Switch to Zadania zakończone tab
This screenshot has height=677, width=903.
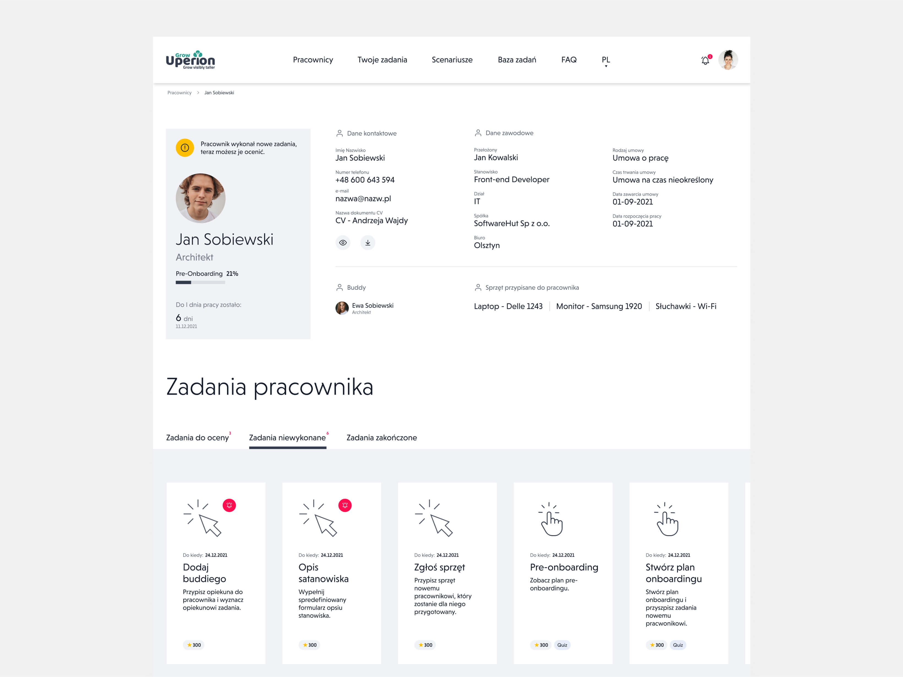pos(381,438)
